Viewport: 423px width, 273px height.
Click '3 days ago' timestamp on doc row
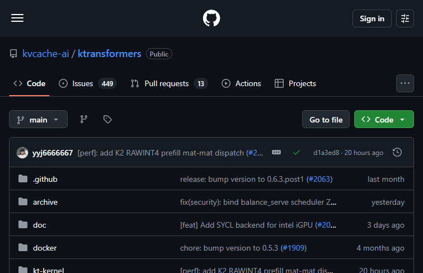[x=386, y=225]
